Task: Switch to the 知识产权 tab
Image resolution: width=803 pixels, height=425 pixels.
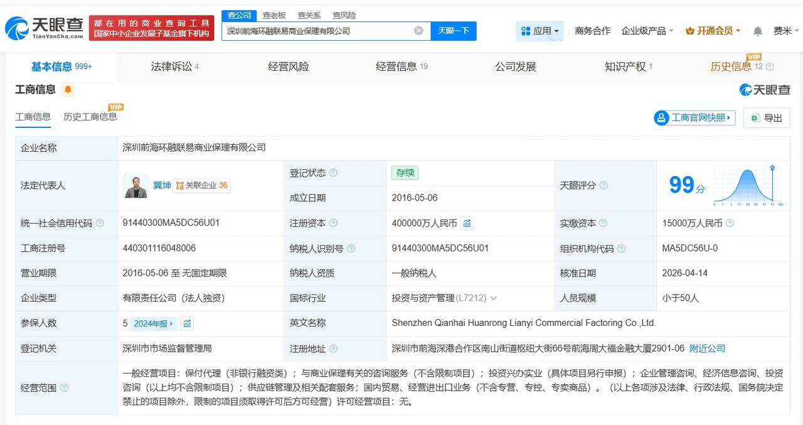Action: pyautogui.click(x=629, y=66)
